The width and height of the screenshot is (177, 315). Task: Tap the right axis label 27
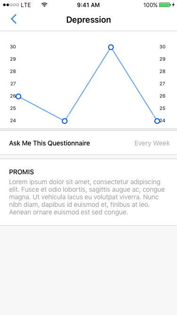click(x=162, y=84)
